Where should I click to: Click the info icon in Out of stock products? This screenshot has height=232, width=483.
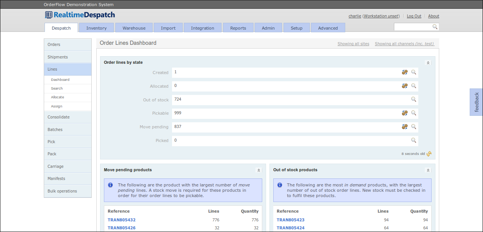coord(280,185)
